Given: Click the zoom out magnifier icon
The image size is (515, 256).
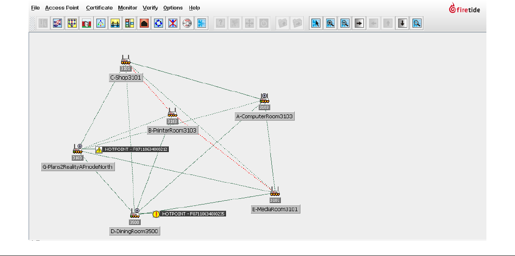Looking at the screenshot, I should [345, 23].
